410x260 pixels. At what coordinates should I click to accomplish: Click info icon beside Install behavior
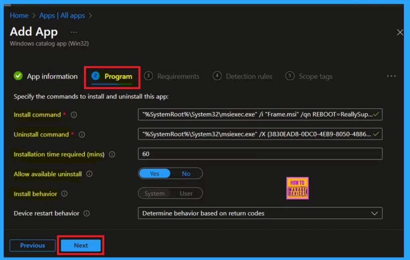[64, 194]
